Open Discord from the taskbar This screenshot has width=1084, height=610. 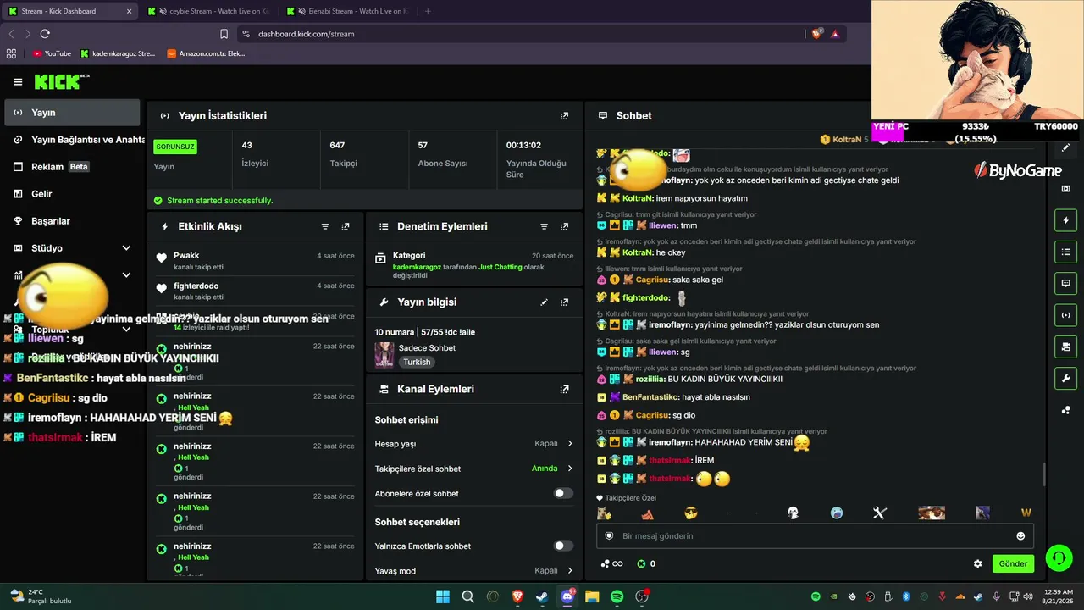pos(567,596)
